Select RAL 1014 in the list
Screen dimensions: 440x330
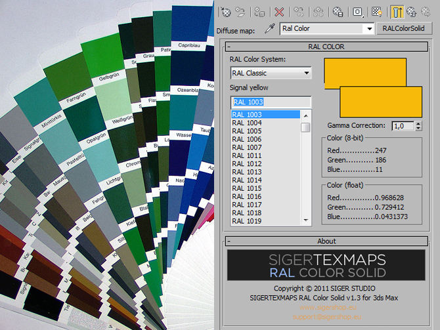tap(265, 180)
